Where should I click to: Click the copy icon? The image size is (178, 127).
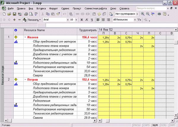pos(48,14)
